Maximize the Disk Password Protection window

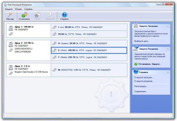(x=163, y=4)
